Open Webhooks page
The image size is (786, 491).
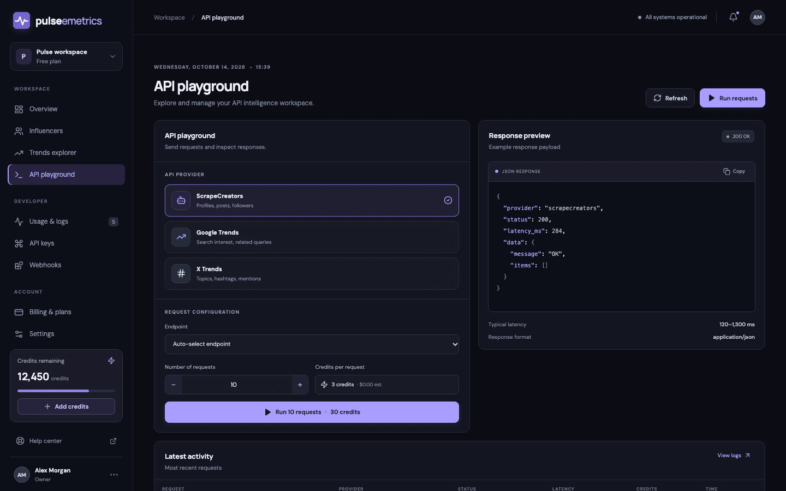[66, 265]
